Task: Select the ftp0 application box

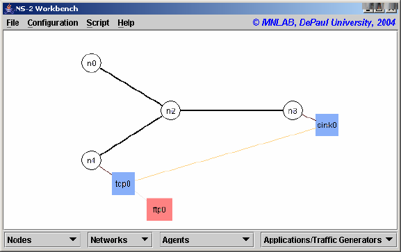Action: tap(159, 210)
